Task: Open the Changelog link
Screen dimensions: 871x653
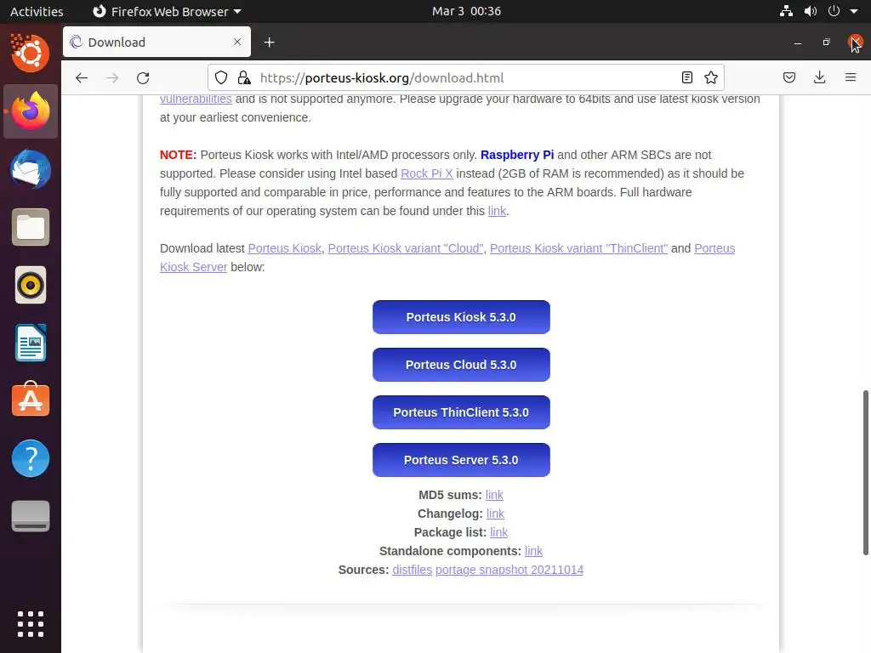Action: (495, 514)
